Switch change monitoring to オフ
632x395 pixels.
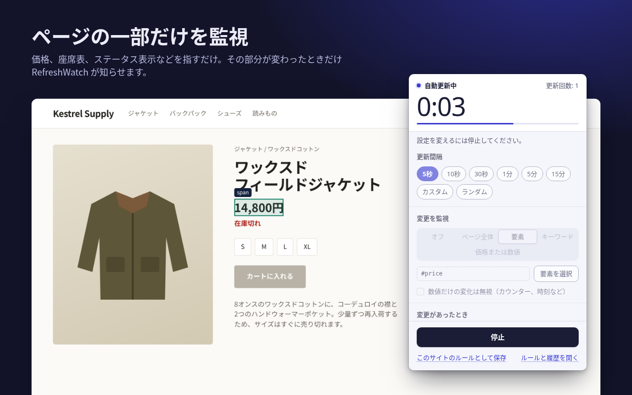[x=438, y=237]
